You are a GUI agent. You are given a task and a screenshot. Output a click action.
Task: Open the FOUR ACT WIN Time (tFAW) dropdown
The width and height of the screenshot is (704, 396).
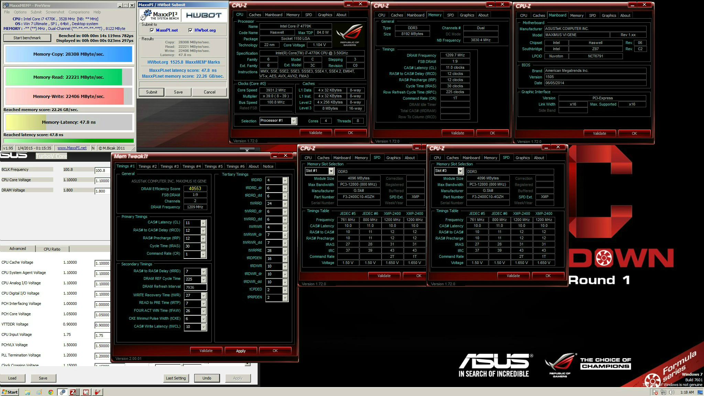[x=203, y=311]
